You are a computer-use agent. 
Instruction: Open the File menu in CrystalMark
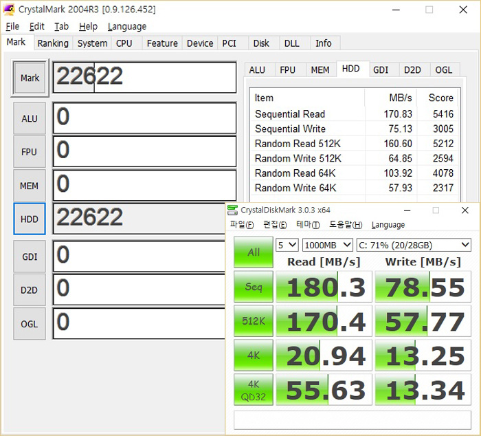click(x=12, y=26)
